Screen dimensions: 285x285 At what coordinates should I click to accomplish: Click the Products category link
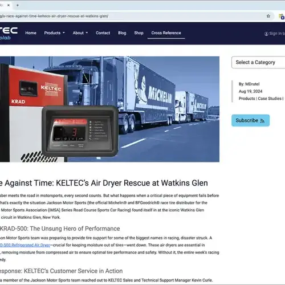[247, 99]
